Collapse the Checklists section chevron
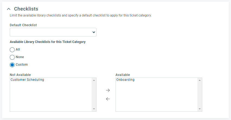 click(9, 9)
